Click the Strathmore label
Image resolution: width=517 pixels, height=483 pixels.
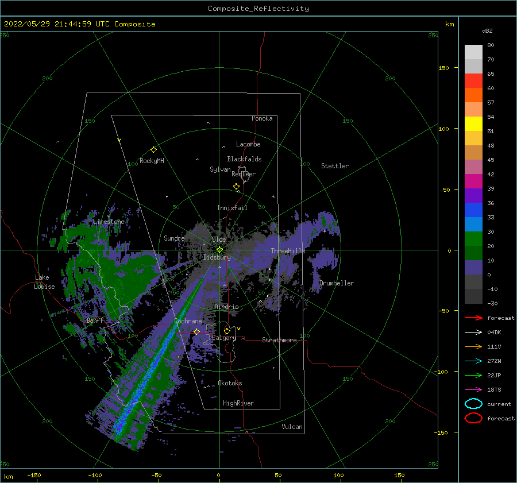tap(279, 340)
